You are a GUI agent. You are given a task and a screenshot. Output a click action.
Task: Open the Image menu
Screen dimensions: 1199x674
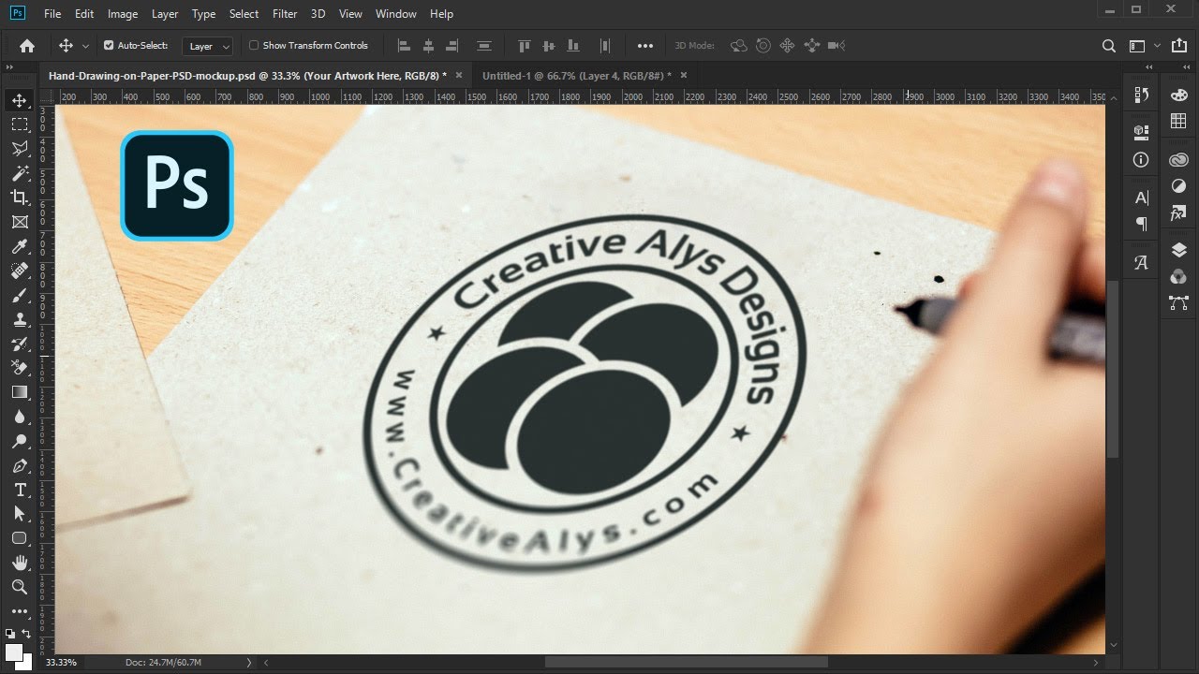(123, 14)
